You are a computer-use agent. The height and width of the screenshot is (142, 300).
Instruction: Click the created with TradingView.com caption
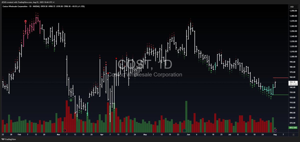[28, 2]
